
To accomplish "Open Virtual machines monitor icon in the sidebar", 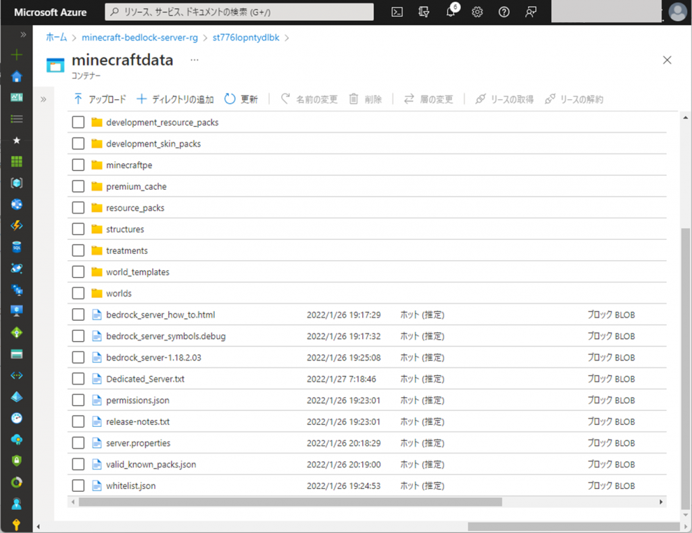I will pyautogui.click(x=17, y=311).
